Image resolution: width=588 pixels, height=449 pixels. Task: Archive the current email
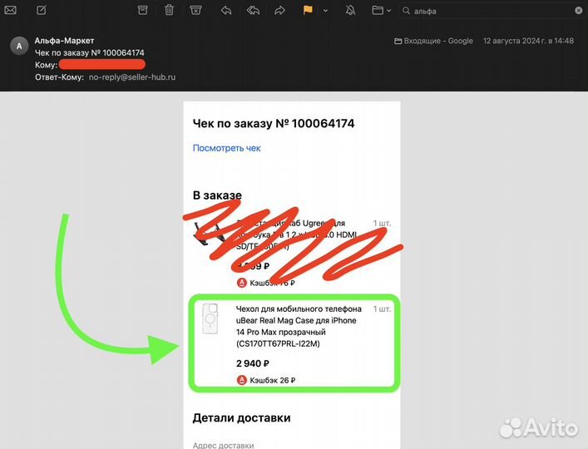point(142,11)
